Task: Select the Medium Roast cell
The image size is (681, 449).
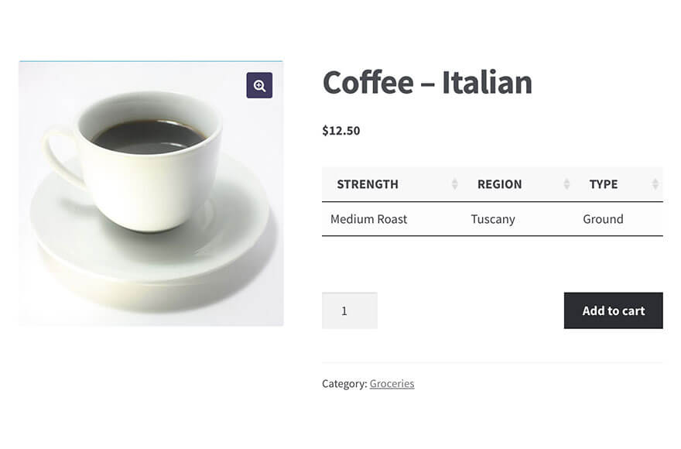Action: pyautogui.click(x=368, y=219)
